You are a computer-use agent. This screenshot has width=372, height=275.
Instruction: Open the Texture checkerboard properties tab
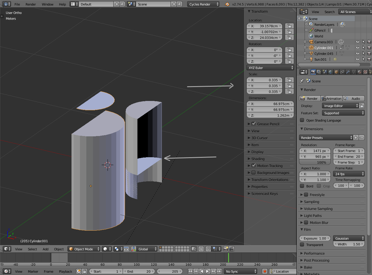[x=365, y=72]
